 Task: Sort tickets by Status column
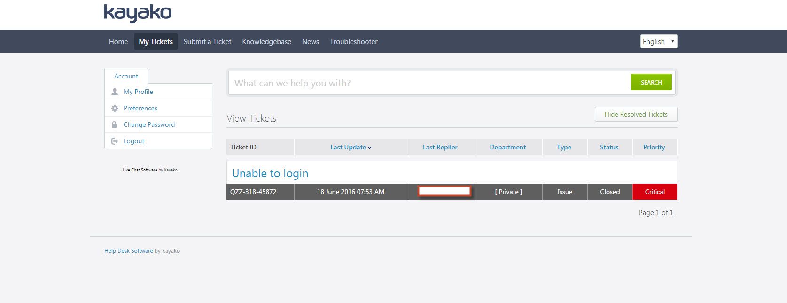(x=609, y=147)
